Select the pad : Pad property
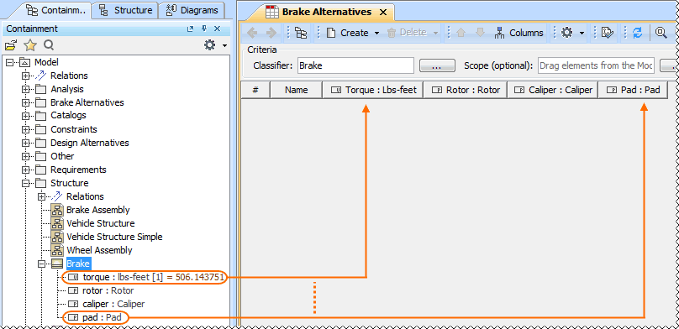This screenshot has height=329, width=679. point(102,318)
